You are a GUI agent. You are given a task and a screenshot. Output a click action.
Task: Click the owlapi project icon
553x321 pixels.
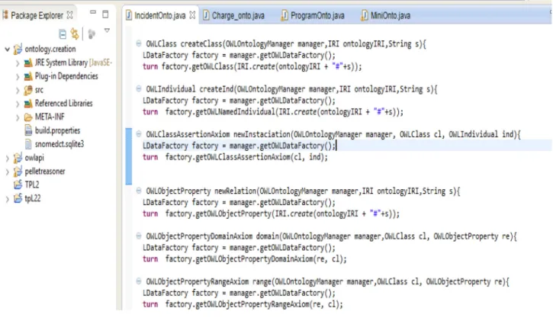(18, 158)
